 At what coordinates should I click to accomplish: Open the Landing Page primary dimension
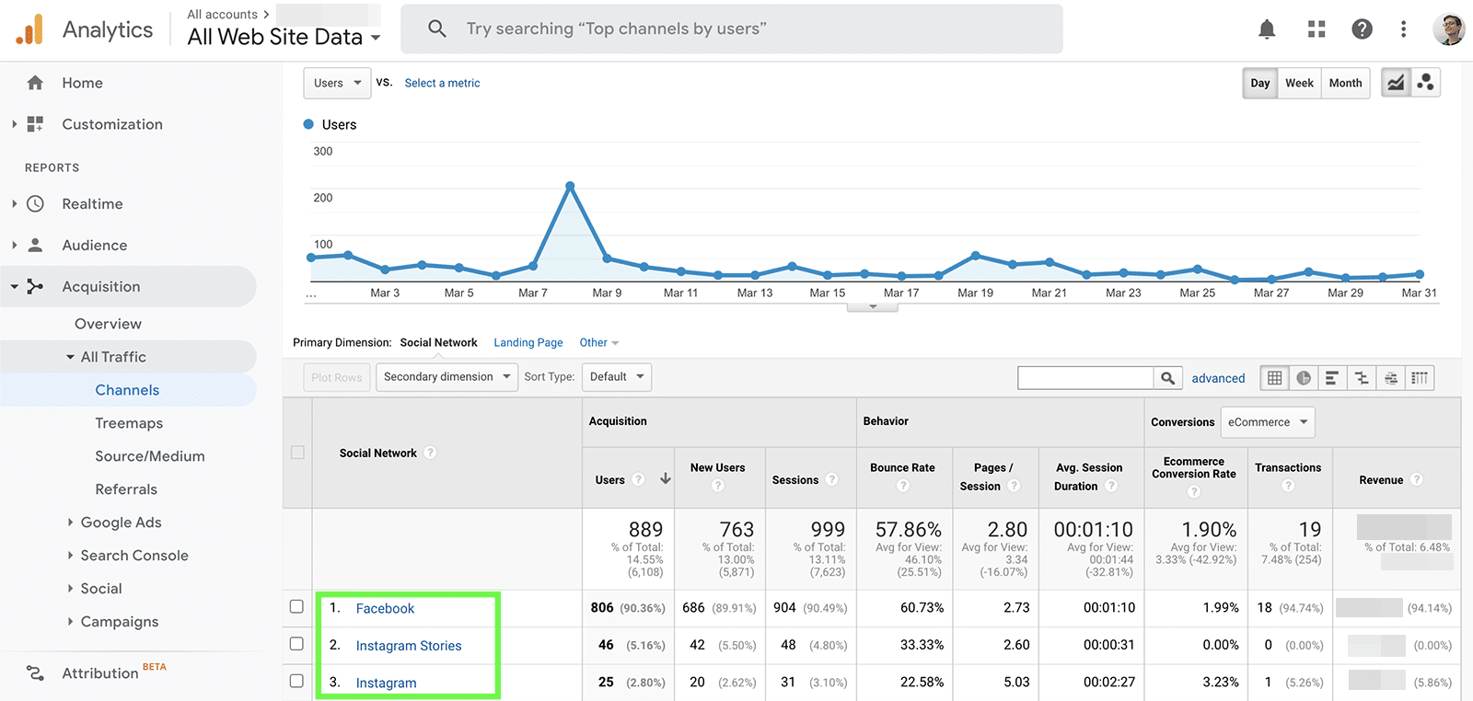click(528, 343)
